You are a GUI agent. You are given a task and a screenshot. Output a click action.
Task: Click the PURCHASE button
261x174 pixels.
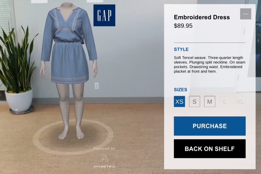(210, 126)
